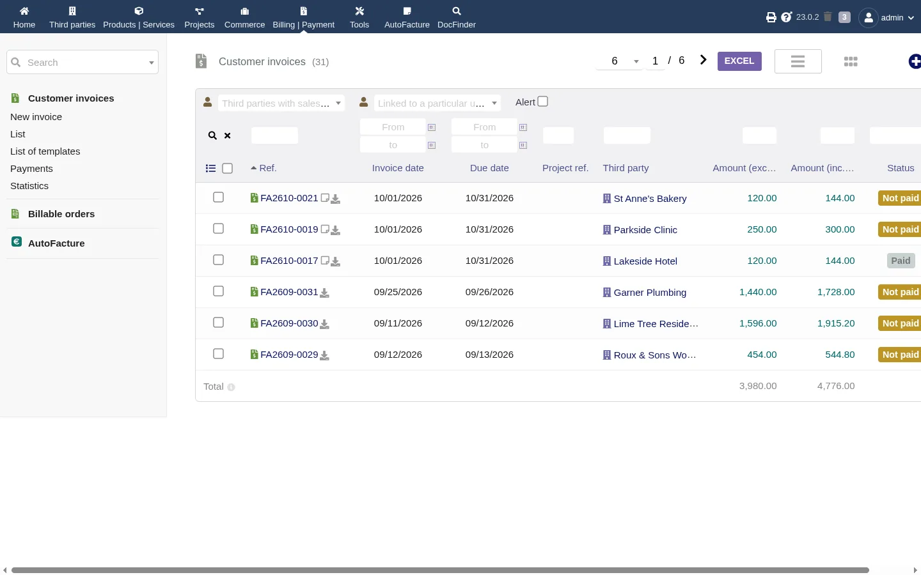Open the online help icon
Viewport: 921px width, 575px height.
point(787,17)
